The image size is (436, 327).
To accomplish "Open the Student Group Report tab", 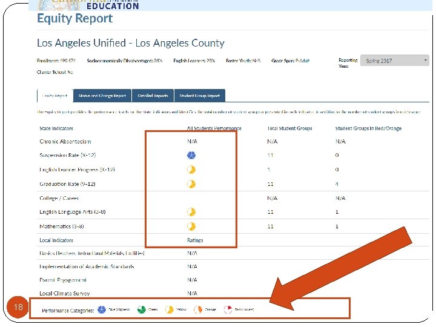I will [x=199, y=96].
